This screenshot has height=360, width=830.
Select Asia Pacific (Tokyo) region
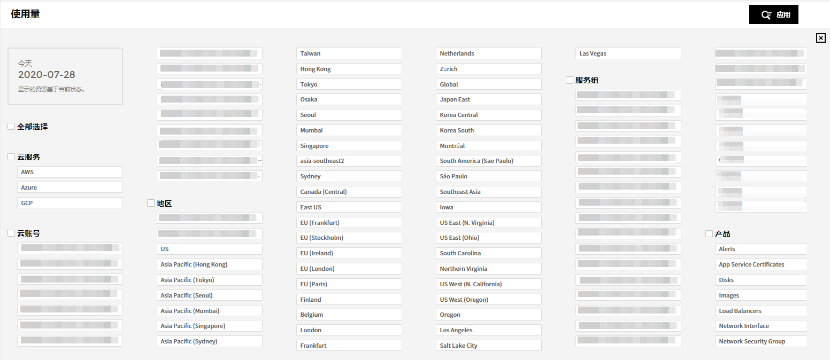[x=210, y=280]
